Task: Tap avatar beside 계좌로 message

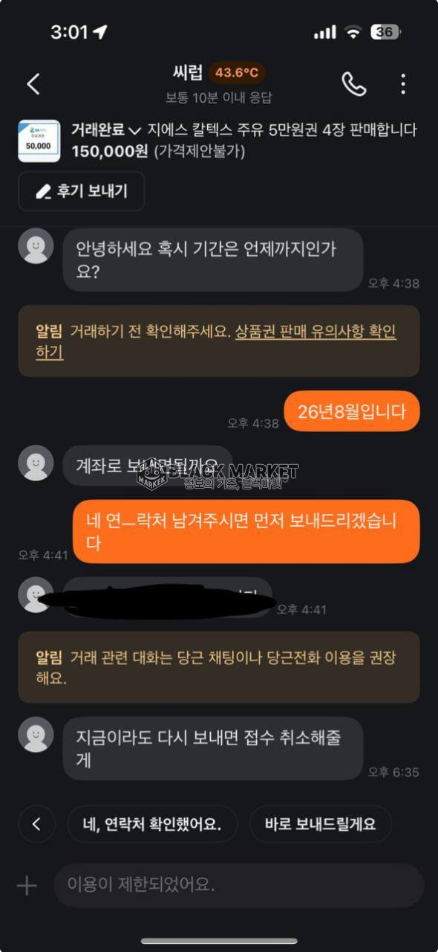Action: pos(36,463)
